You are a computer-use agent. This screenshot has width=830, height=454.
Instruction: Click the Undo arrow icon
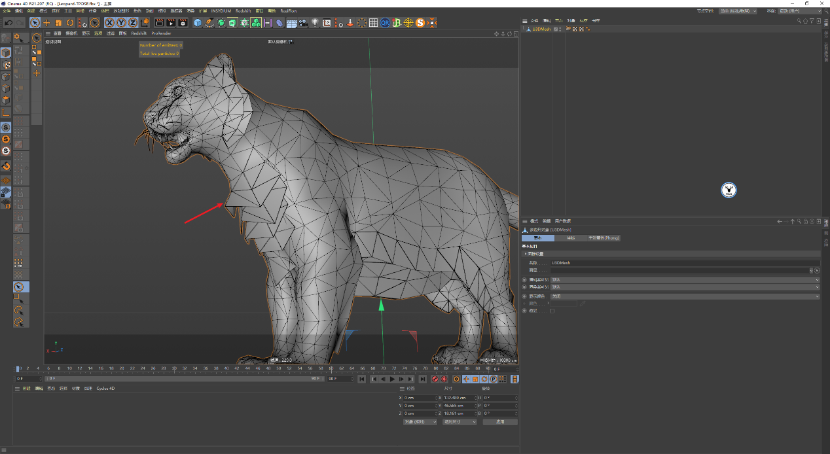click(x=9, y=23)
